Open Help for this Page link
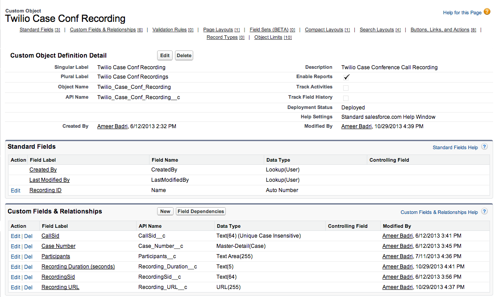 tap(462, 13)
